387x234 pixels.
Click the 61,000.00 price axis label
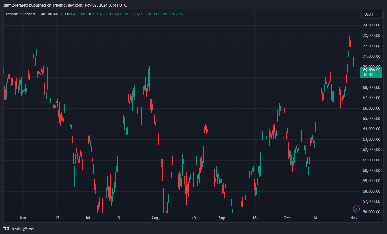click(372, 160)
